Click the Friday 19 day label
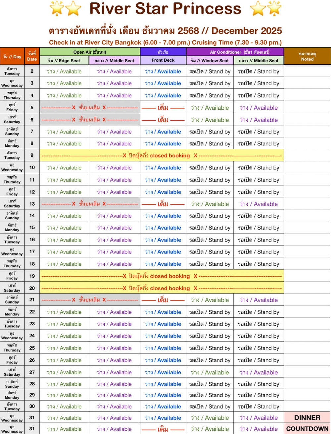Screen dimensions: 331x434 [x=12, y=276]
